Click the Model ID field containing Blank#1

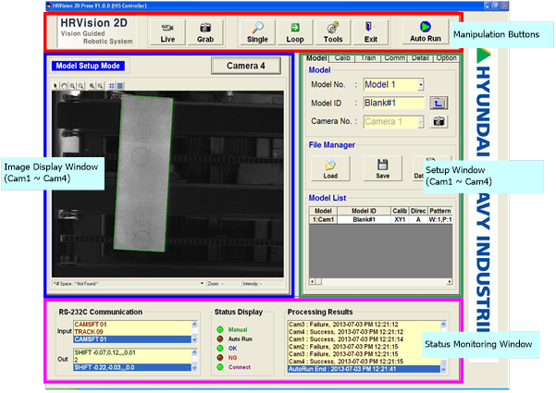(393, 104)
